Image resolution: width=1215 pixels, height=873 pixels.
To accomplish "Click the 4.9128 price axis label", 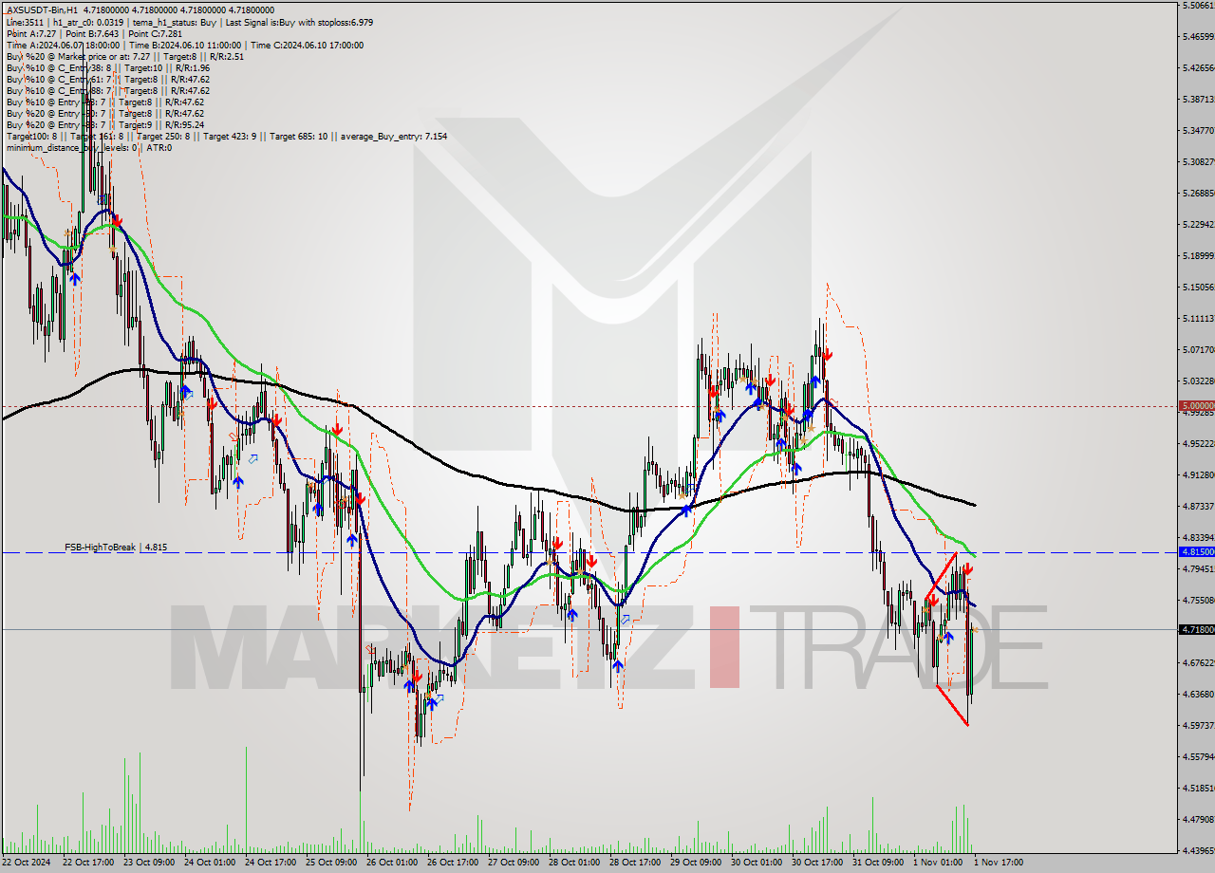I will coord(1198,474).
